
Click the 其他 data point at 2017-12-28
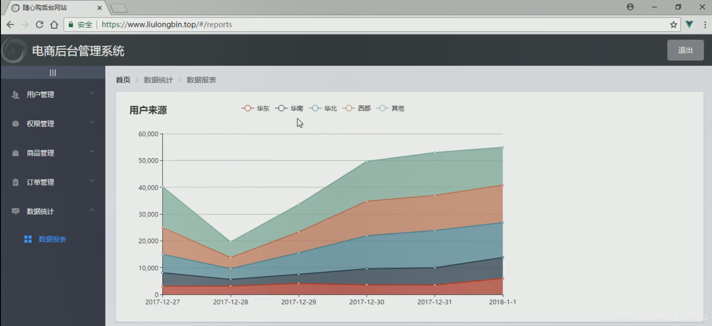(231, 242)
